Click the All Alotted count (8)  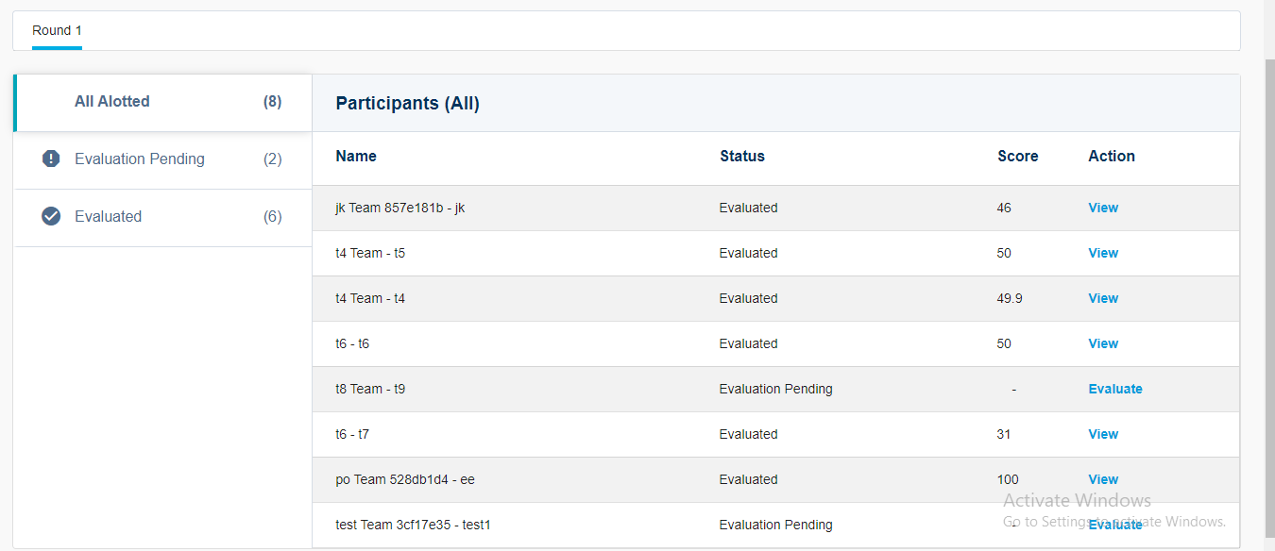tap(272, 102)
